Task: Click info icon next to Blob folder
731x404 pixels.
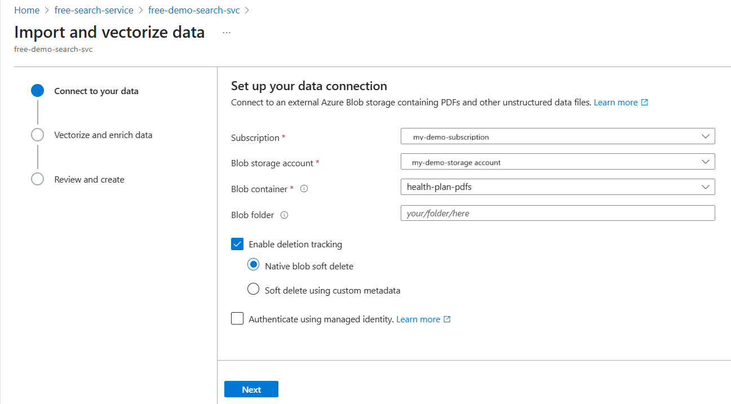Action: (x=284, y=215)
